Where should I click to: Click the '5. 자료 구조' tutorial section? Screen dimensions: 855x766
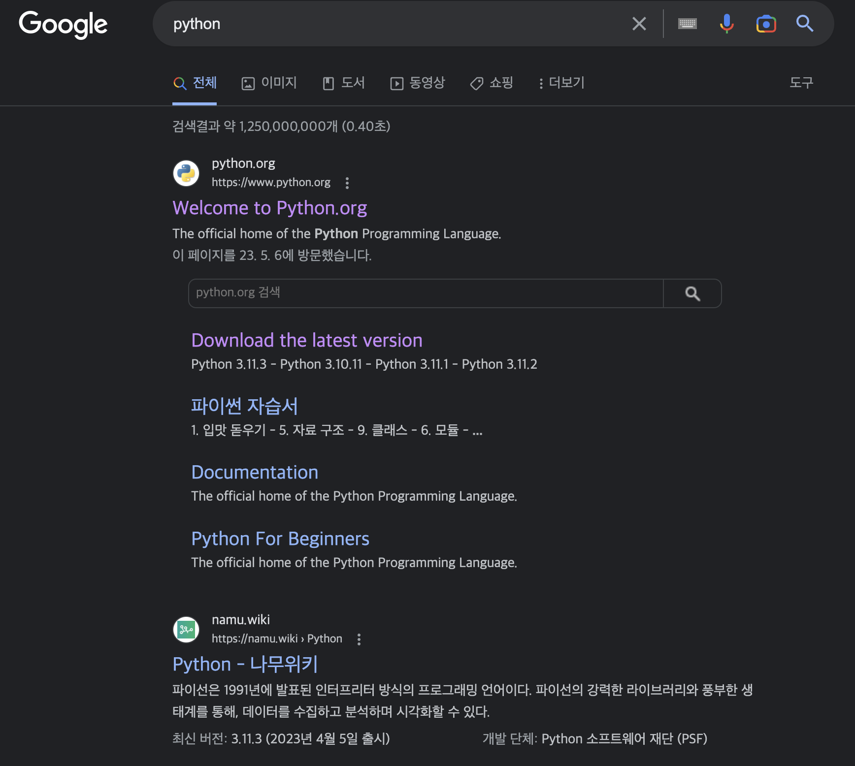(x=311, y=430)
